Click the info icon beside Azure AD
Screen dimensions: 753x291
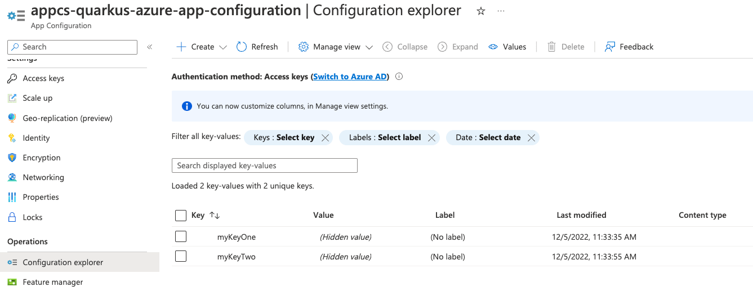[399, 77]
